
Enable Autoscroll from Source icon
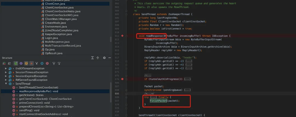click(x=59, y=63)
